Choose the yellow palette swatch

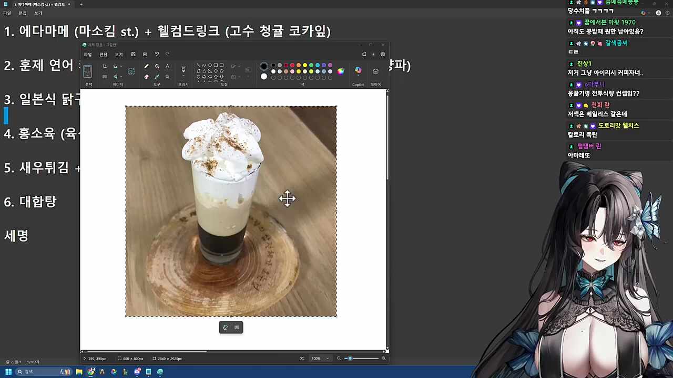point(305,65)
